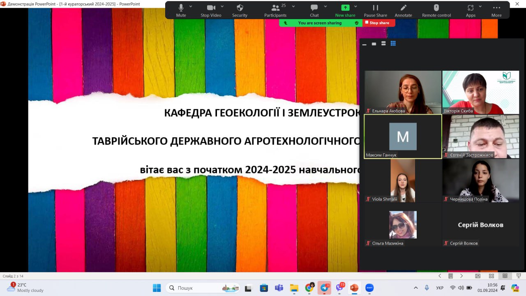This screenshot has width=526, height=296.
Task: Switch to Slide Sorter view in status bar
Action: coord(491,276)
